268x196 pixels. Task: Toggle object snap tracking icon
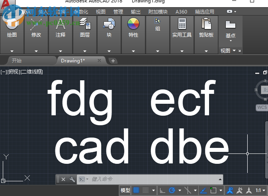pyautogui.click(x=203, y=190)
